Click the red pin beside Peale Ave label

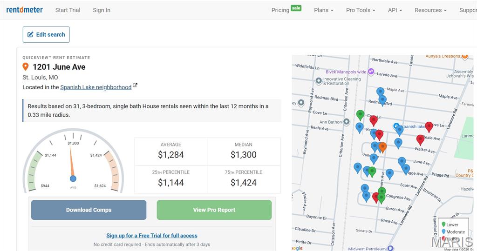420,140
